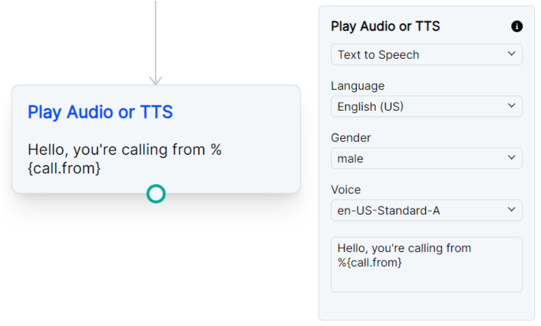Viewport: 541px width, 326px height.
Task: Click the chevron on the male gender field
Action: pyautogui.click(x=511, y=158)
